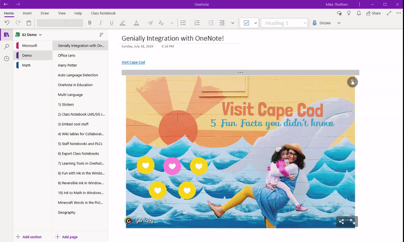Open the Harry Potter page
Viewport: 404px width, 242px height.
(x=80, y=65)
